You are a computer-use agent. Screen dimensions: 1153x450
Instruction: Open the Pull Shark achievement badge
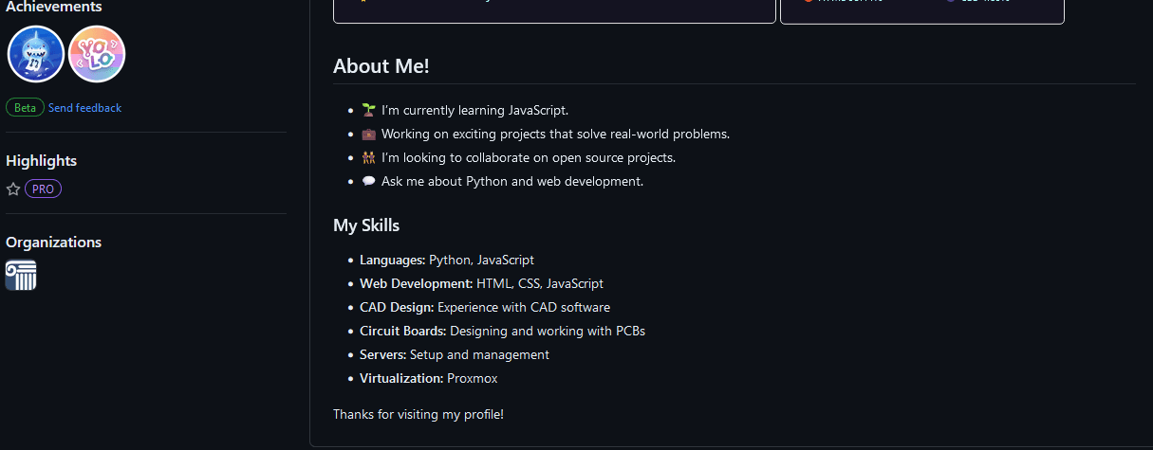point(36,54)
